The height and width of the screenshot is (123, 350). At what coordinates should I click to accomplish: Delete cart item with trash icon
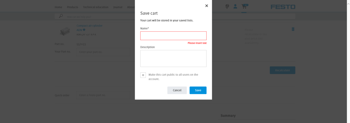click(293, 29)
